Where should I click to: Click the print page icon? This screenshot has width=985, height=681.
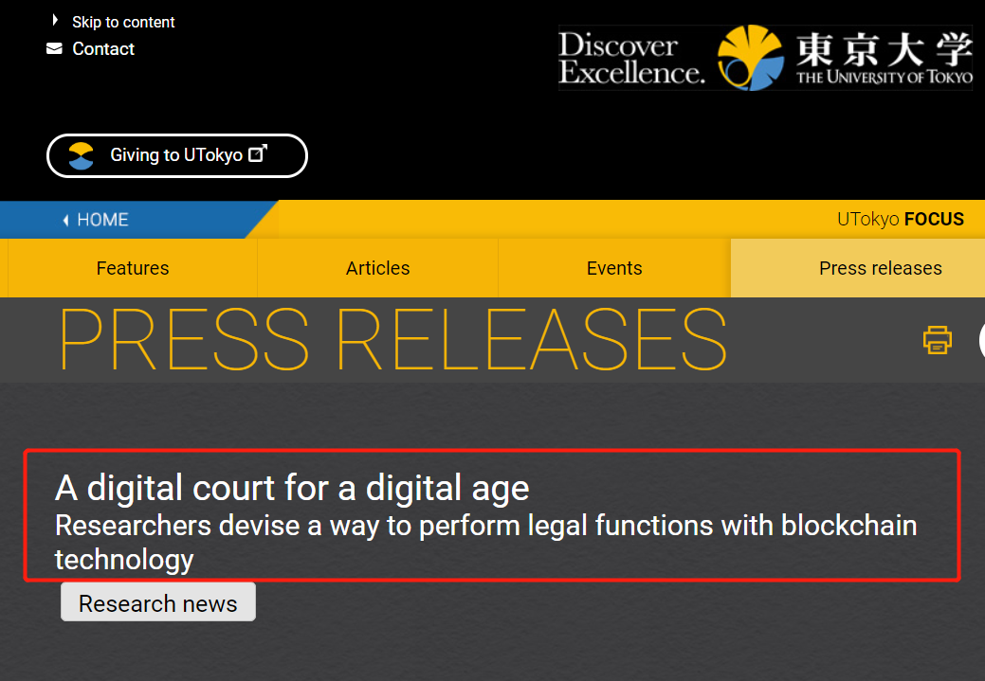click(938, 340)
